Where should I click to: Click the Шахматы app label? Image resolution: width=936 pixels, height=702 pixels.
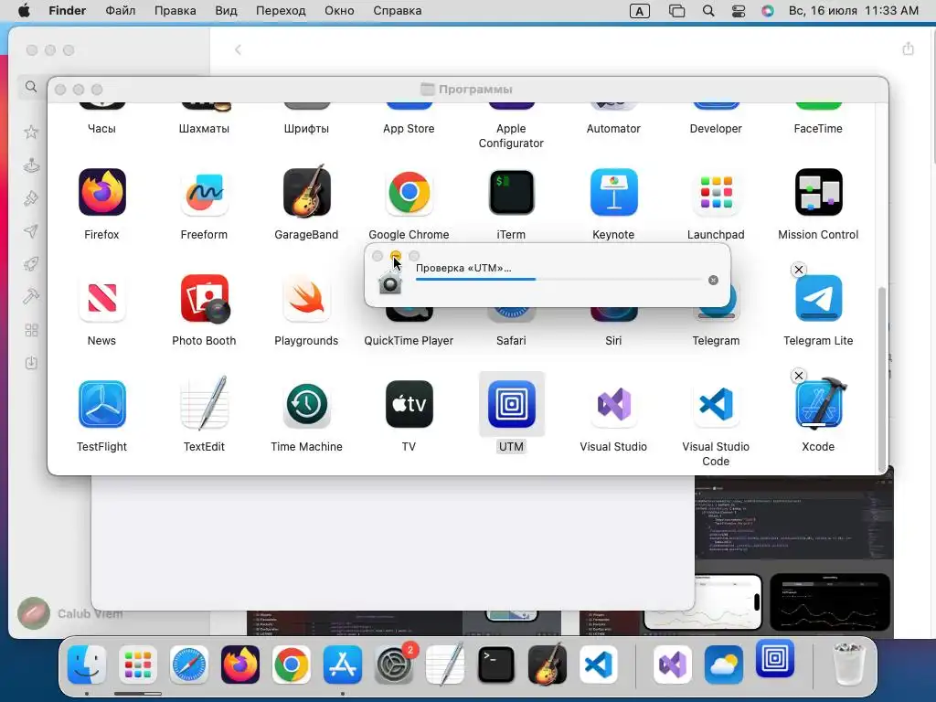(x=204, y=128)
